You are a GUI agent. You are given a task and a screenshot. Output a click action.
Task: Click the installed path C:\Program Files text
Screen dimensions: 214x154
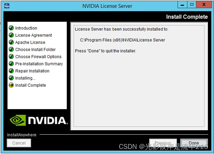(x=122, y=40)
